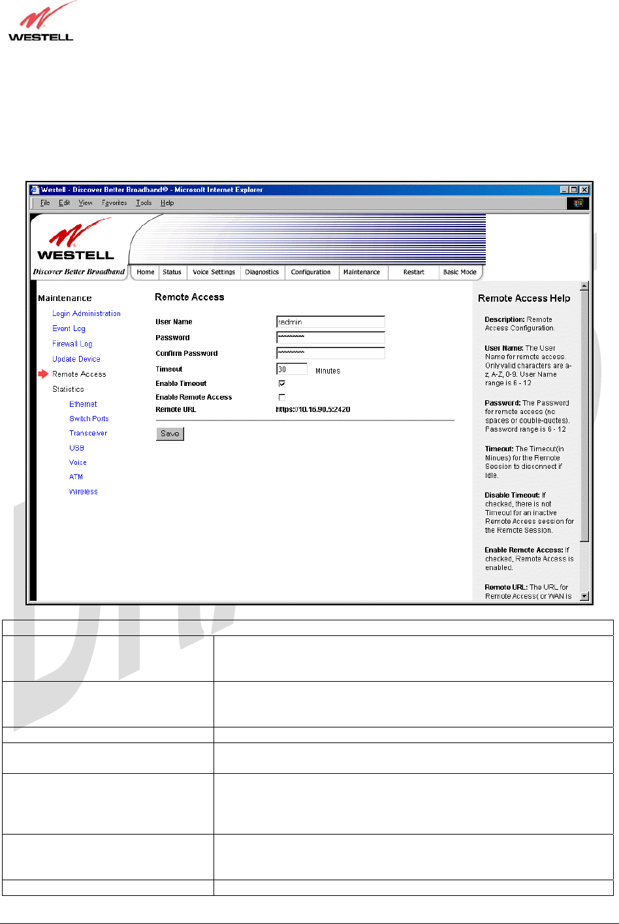The image size is (619, 924).
Task: View USB statistics
Action: click(76, 448)
